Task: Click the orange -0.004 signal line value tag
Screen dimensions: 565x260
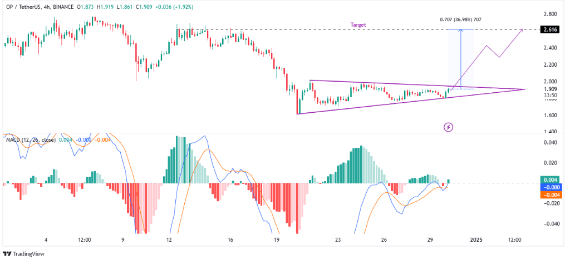Action: pyautogui.click(x=551, y=194)
